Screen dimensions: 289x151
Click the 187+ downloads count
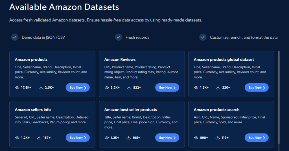pyautogui.click(x=47, y=138)
